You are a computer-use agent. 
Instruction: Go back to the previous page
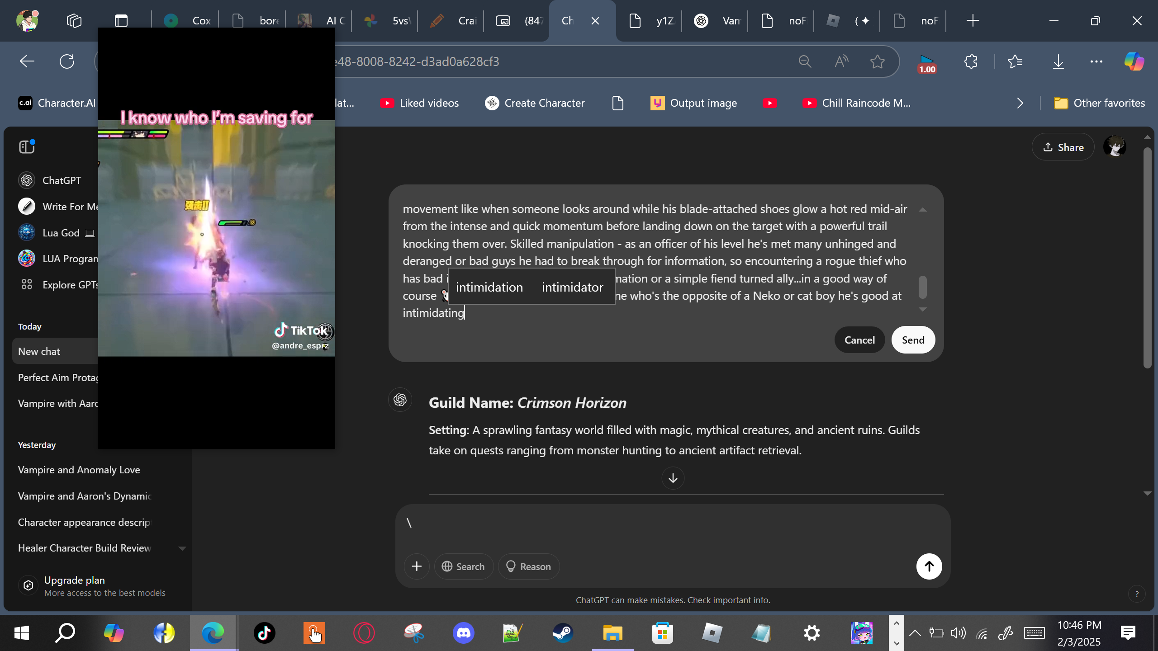(27, 61)
